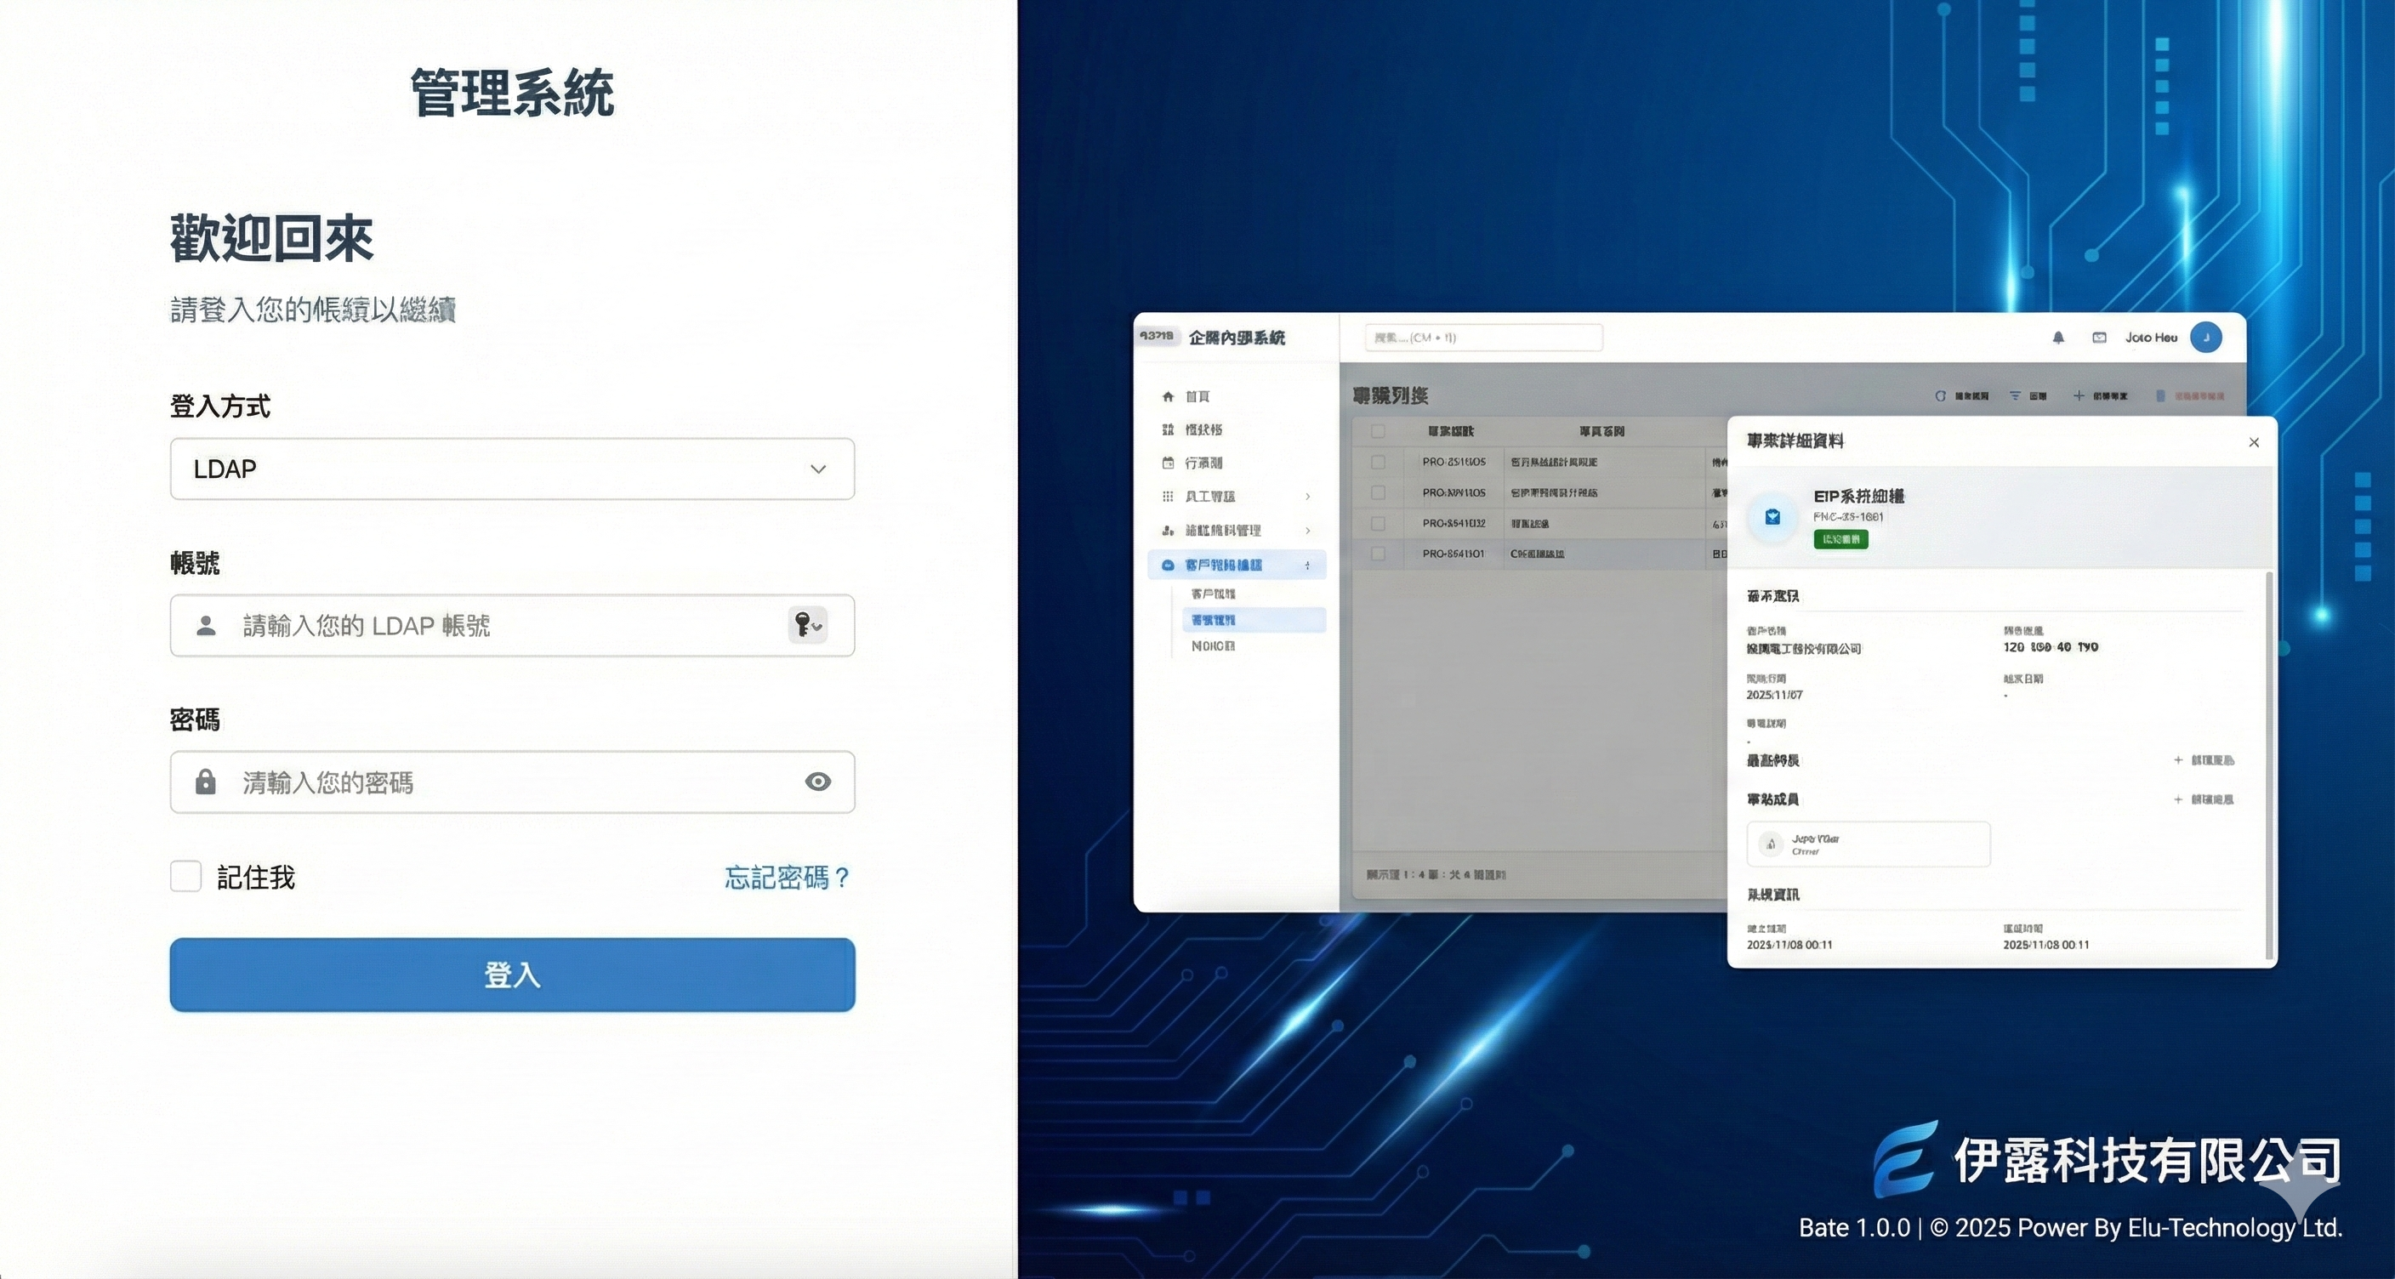Image resolution: width=2395 pixels, height=1279 pixels.
Task: Click the lock icon in password field
Action: [206, 782]
